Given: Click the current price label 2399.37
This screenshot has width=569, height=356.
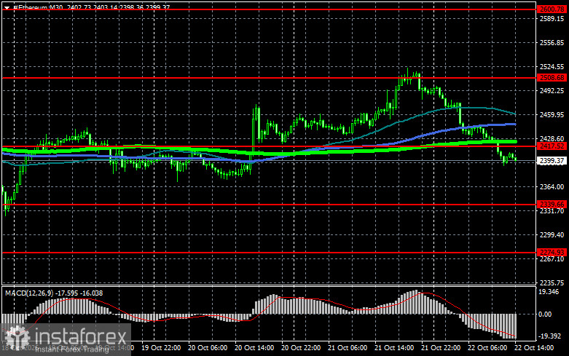Looking at the screenshot, I should (552, 161).
